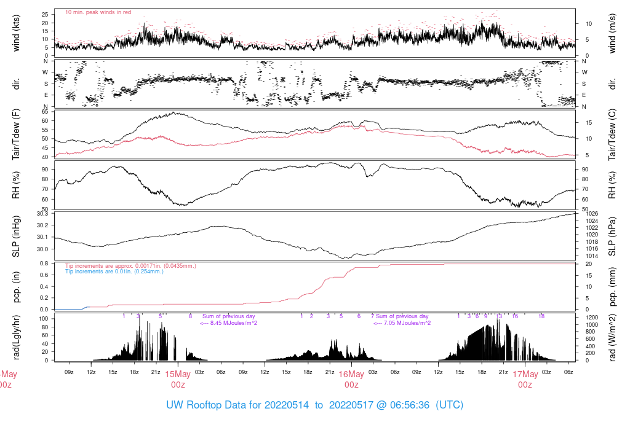Click the 'SLP (inHg)' axis label

click(x=16, y=237)
